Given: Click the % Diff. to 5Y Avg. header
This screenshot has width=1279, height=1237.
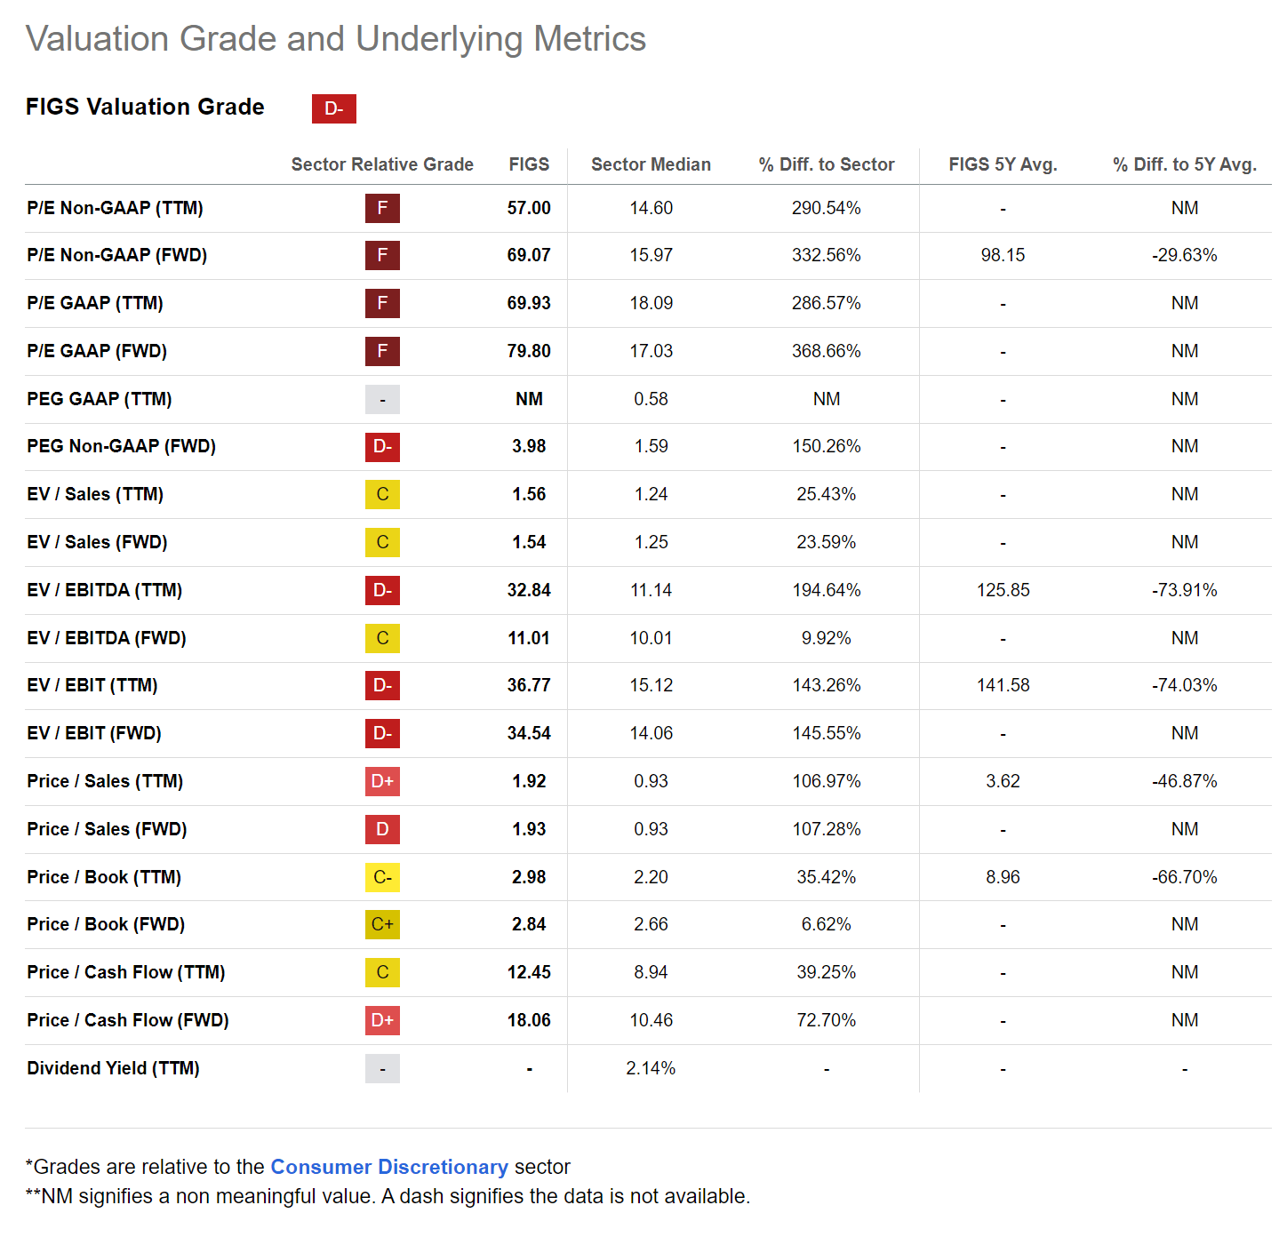Looking at the screenshot, I should [x=1184, y=164].
